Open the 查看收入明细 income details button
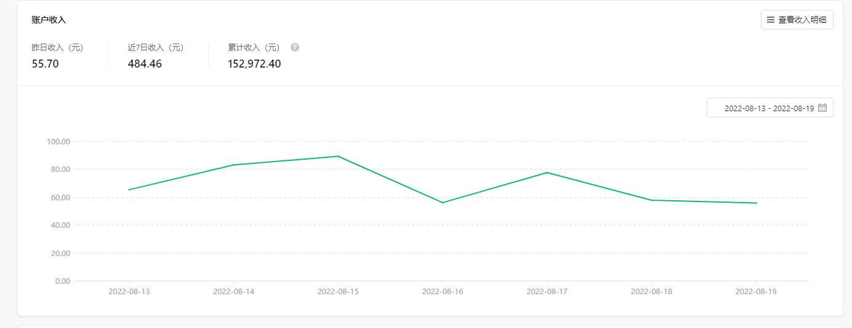 coord(797,20)
